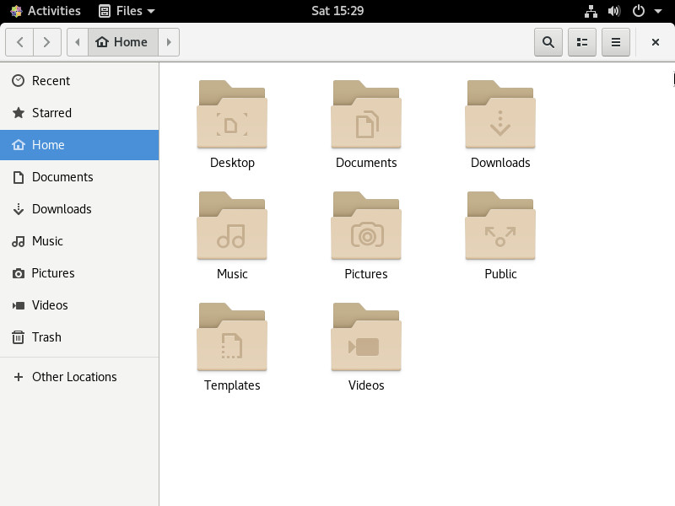Select Recent in the sidebar
The width and height of the screenshot is (675, 506).
tap(51, 81)
